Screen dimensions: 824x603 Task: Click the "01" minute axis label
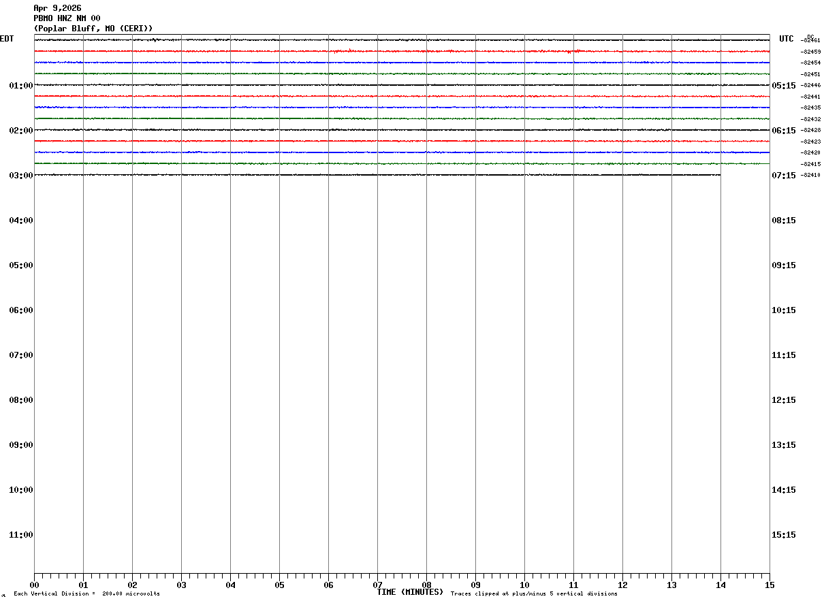83,585
